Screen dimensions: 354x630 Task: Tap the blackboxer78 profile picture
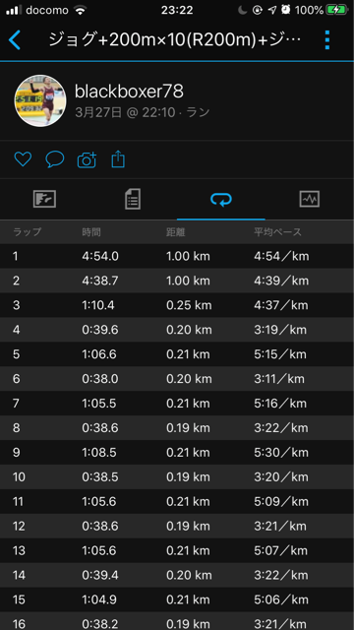point(40,100)
